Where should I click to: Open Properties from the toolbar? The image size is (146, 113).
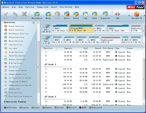[105, 15]
